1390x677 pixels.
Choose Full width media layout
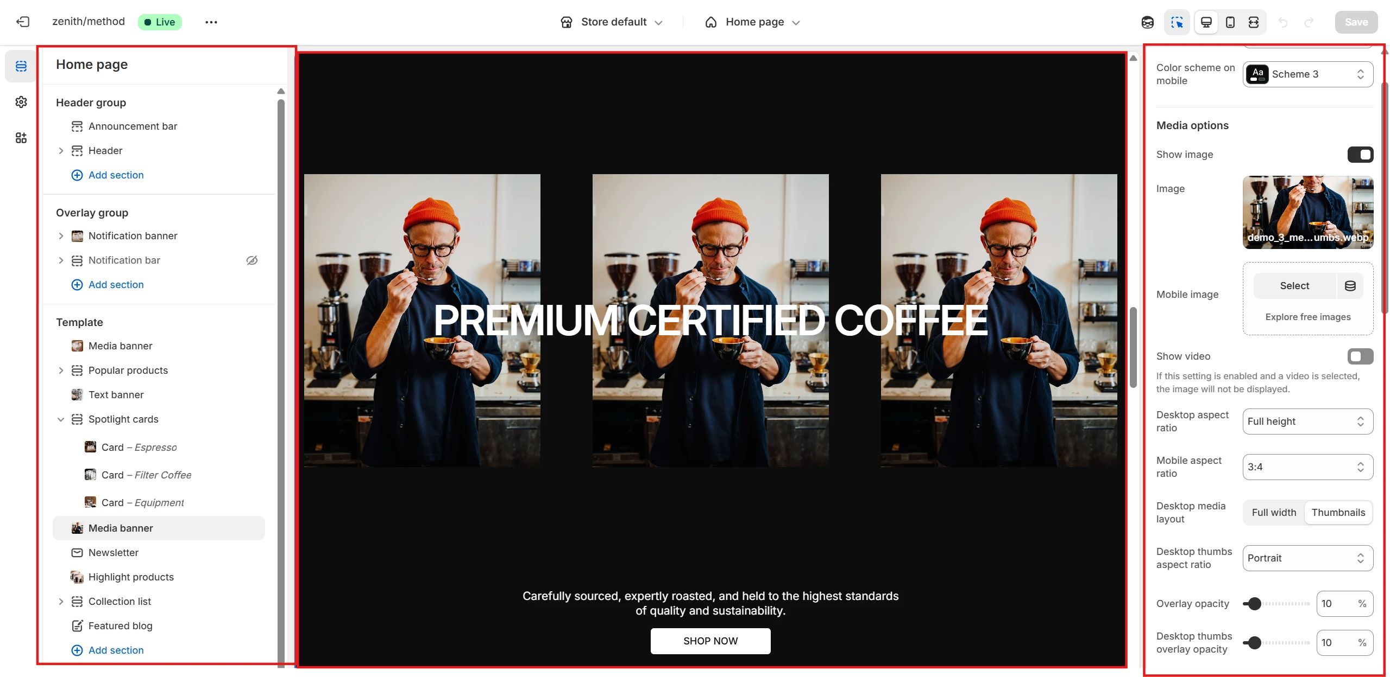click(1274, 513)
